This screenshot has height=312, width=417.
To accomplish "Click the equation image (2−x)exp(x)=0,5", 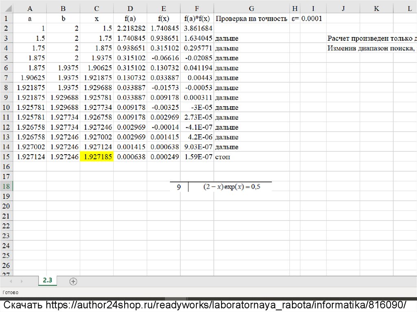I will 221,187.
